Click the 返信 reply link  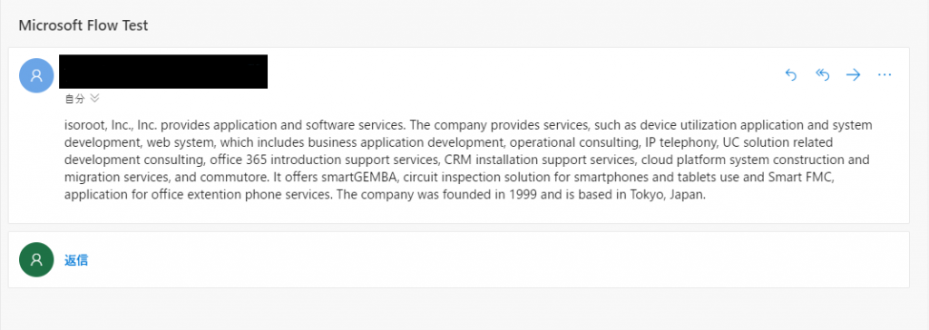click(x=76, y=259)
